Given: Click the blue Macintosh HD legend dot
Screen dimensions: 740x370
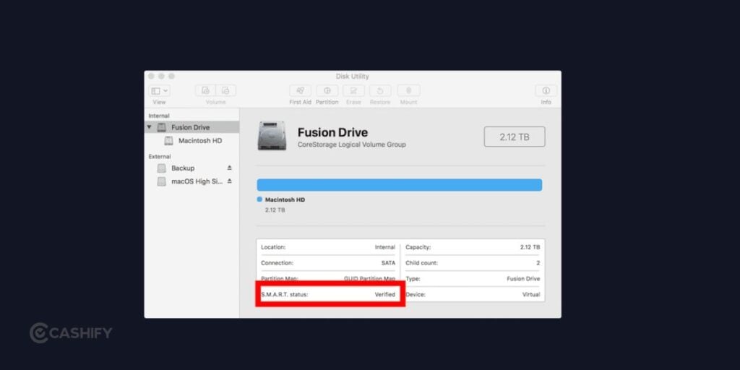Looking at the screenshot, I should [x=259, y=199].
